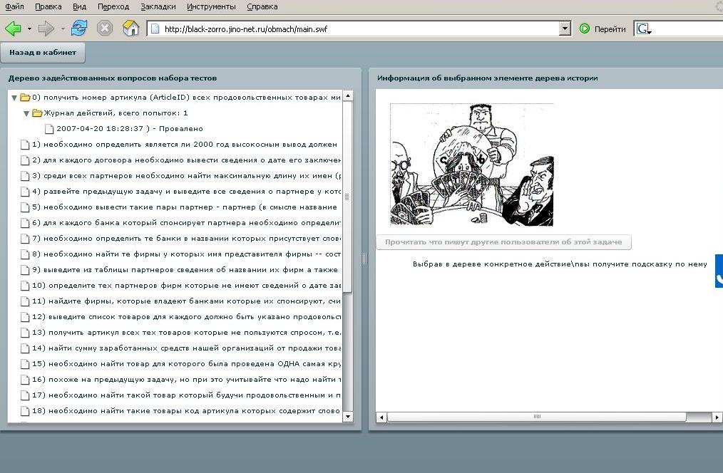This screenshot has width=723, height=473.
Task: Open the Инструменты menu
Action: point(211,6)
